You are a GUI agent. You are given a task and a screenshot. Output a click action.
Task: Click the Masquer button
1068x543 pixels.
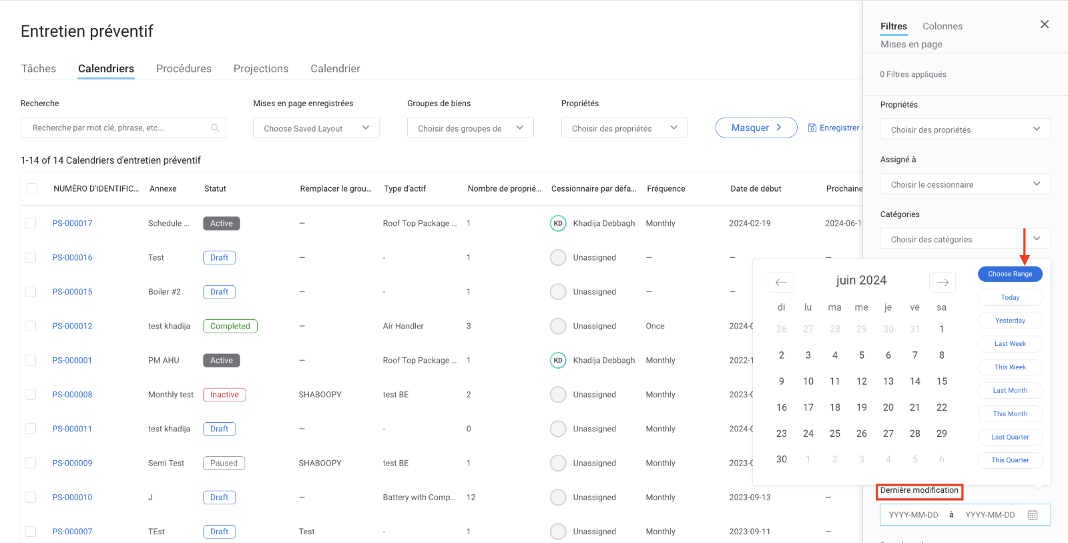756,128
